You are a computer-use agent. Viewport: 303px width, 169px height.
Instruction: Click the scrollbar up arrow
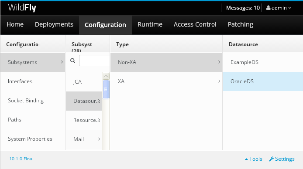(x=106, y=76)
